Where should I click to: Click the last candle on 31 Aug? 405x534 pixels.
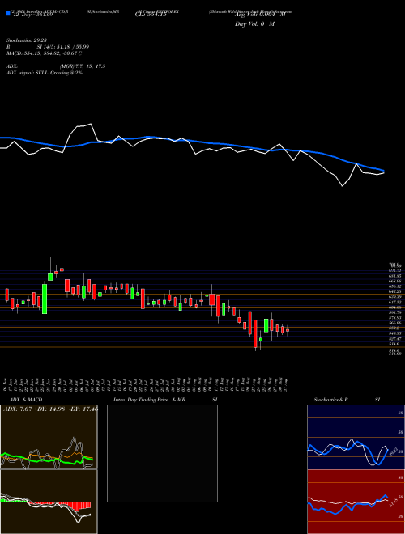pyautogui.click(x=288, y=330)
